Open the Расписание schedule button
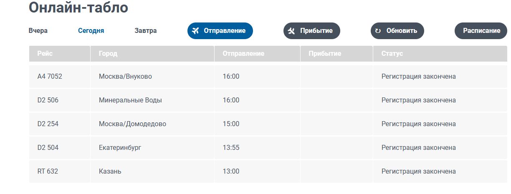Screen dimensions: 511x194 [x=481, y=31]
